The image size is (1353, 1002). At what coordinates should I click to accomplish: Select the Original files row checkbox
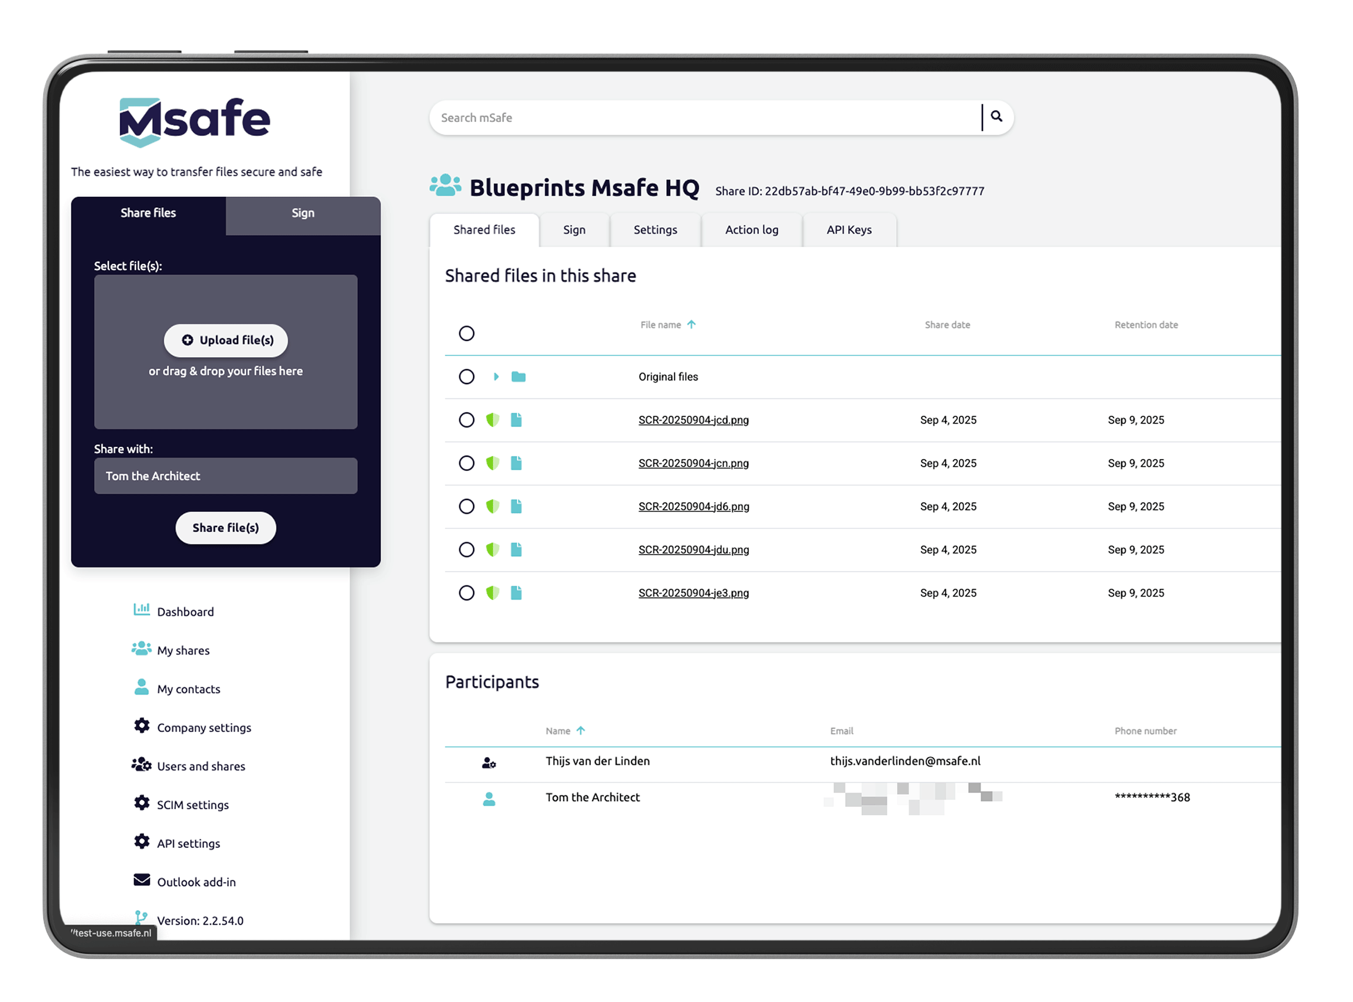tap(467, 377)
